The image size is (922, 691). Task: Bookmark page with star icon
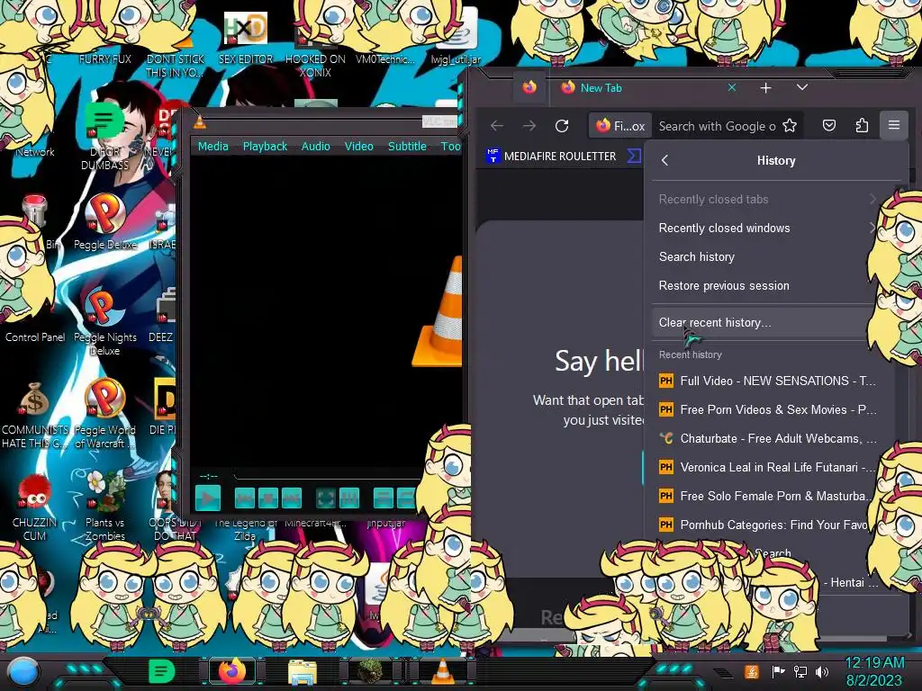tap(790, 126)
